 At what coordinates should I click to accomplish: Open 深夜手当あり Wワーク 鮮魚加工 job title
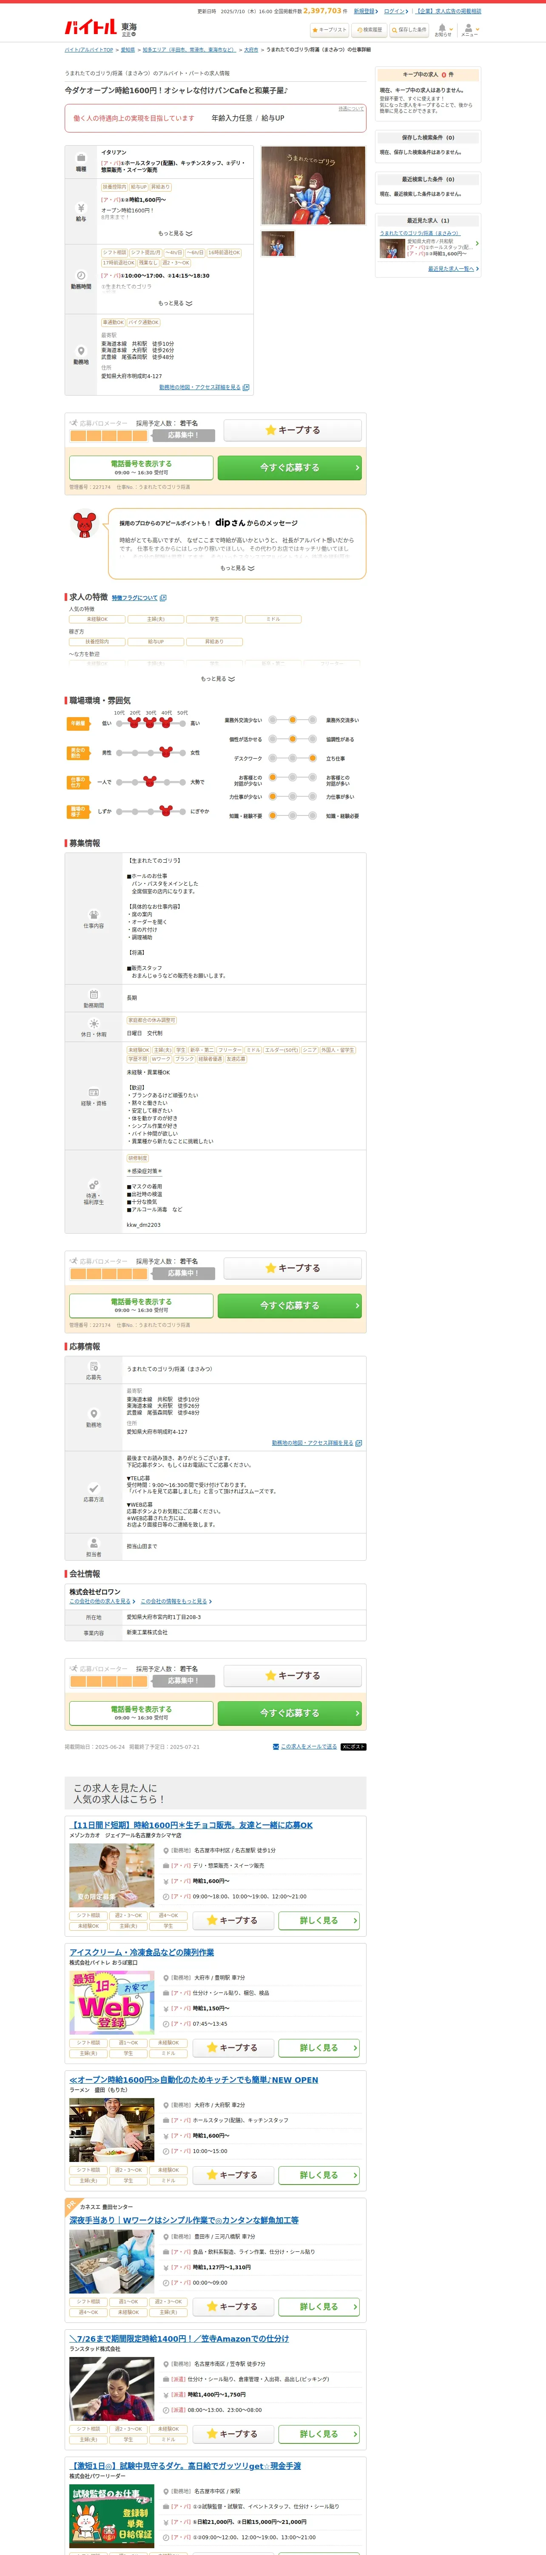click(x=183, y=2221)
